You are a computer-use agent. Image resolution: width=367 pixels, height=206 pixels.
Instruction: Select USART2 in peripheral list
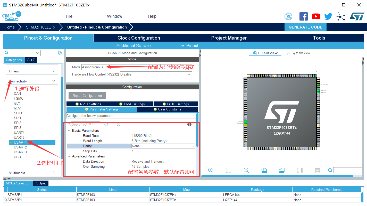(x=20, y=147)
